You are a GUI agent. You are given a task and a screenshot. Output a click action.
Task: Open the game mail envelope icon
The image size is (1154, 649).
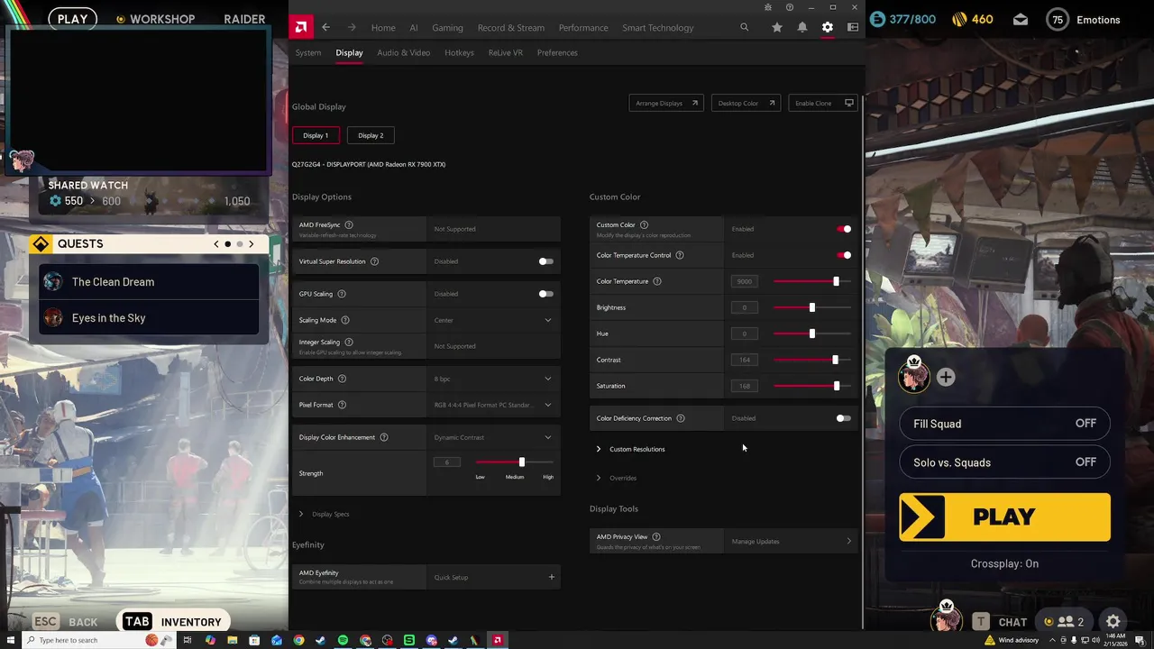point(1020,19)
